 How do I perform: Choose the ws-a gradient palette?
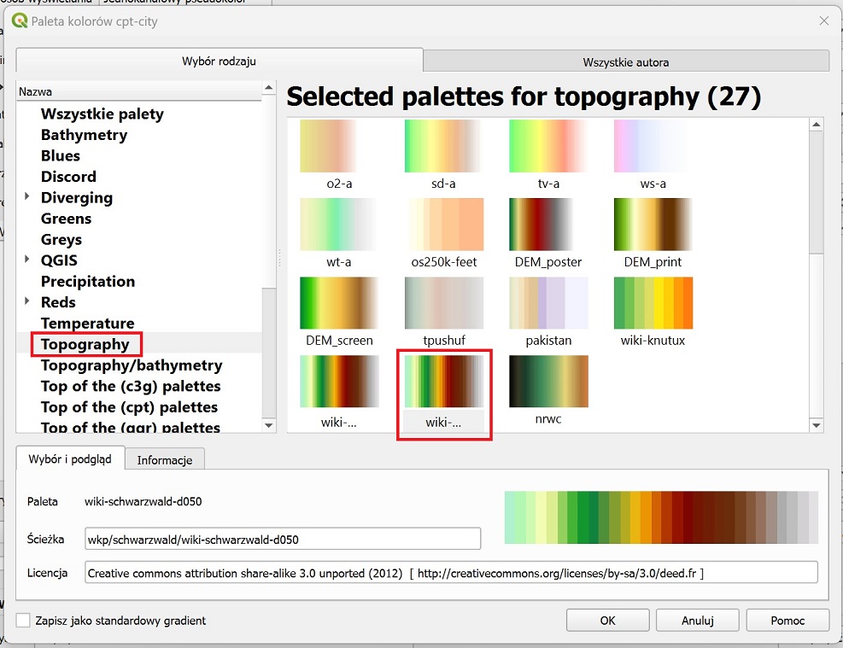tap(653, 146)
